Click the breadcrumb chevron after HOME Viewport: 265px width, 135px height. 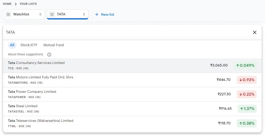point(16,4)
